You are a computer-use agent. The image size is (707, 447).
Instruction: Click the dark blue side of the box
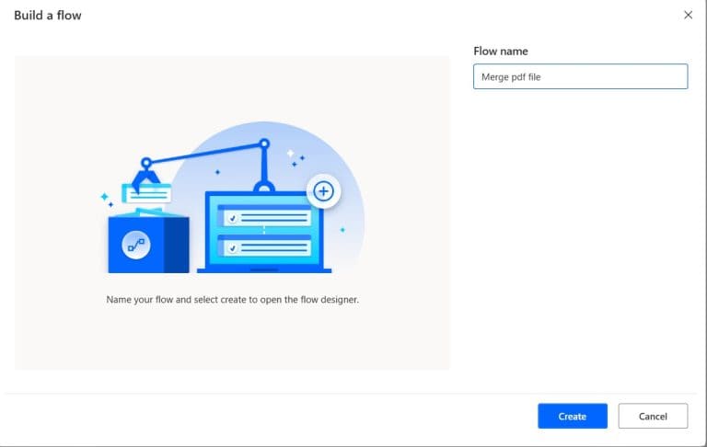coord(177,245)
